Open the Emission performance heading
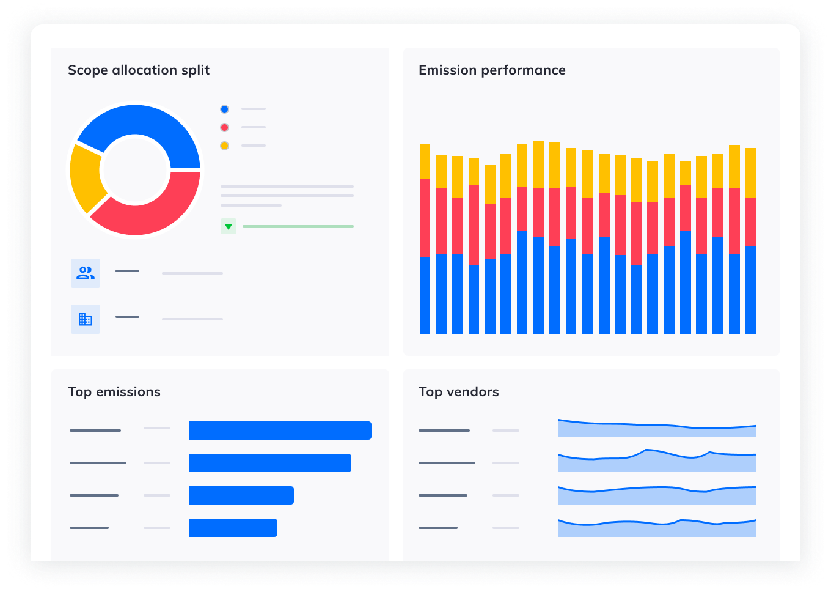 [x=492, y=70]
